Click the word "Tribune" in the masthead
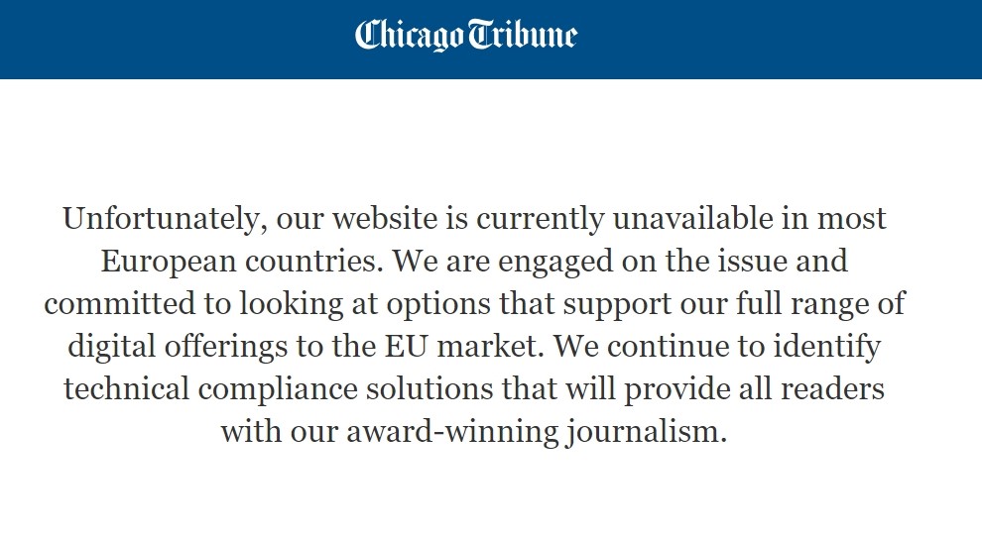The image size is (982, 536). coord(523,34)
